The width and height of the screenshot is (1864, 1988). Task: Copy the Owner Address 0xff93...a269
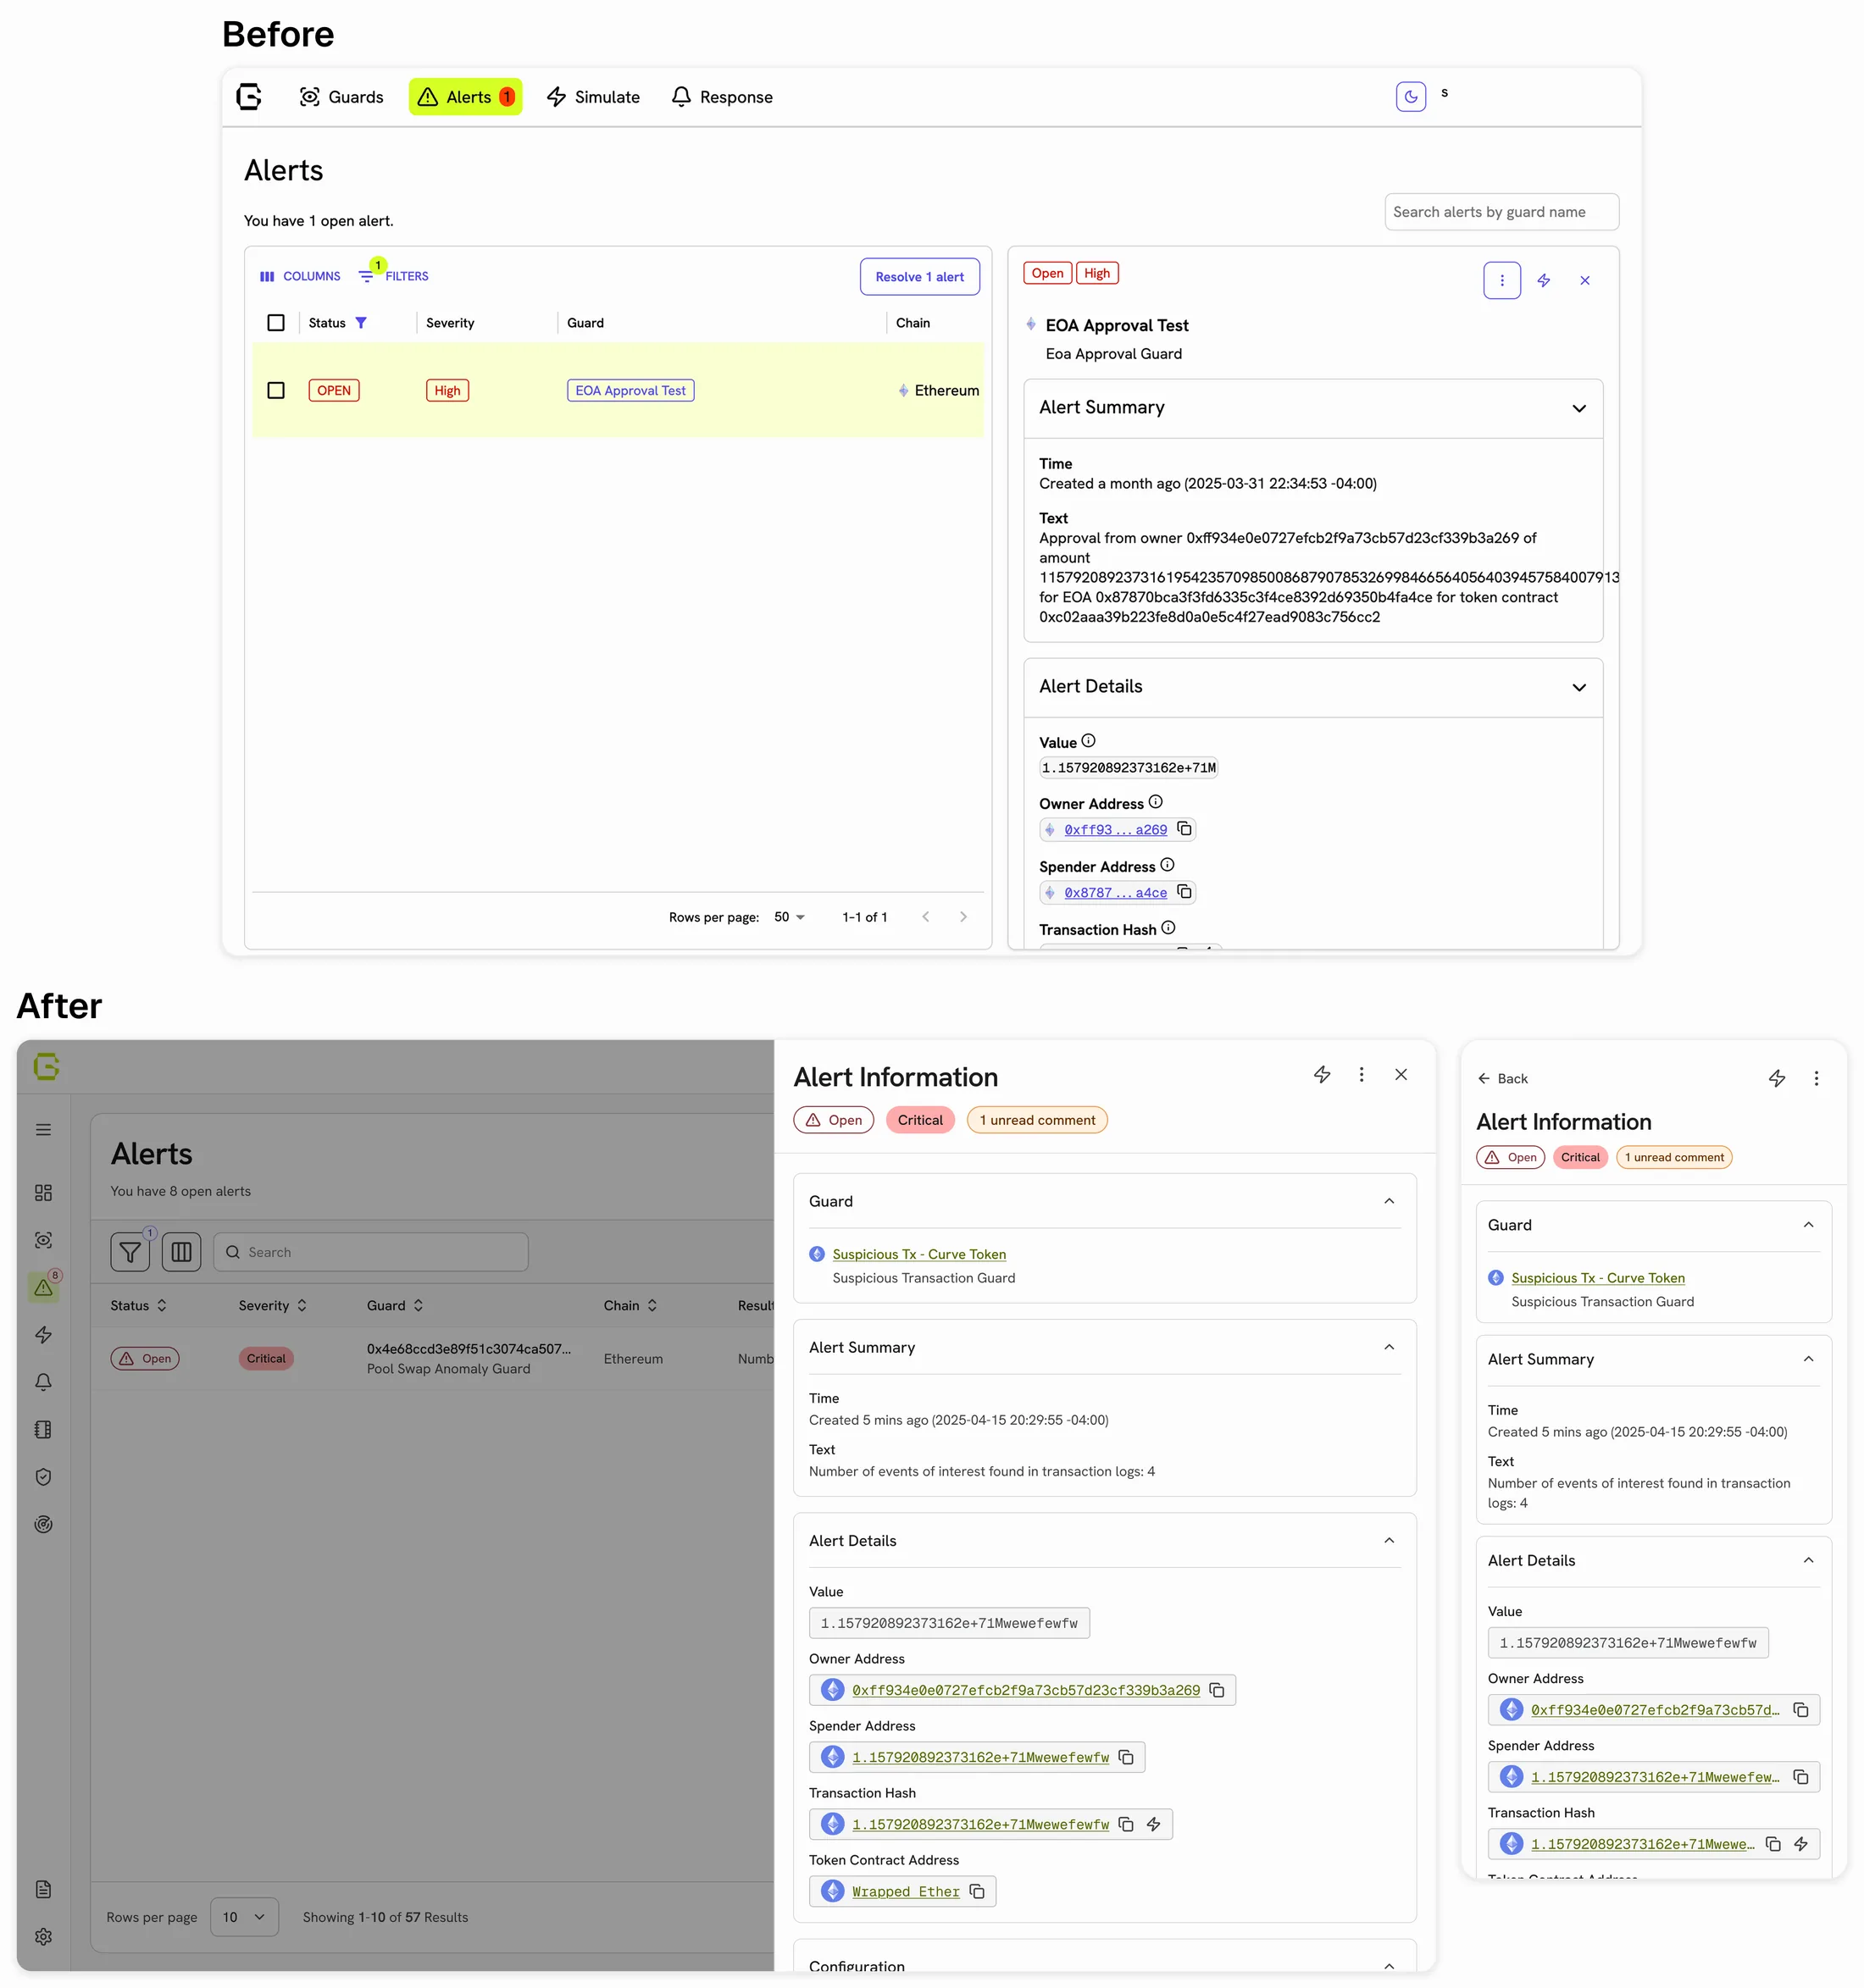point(1184,829)
